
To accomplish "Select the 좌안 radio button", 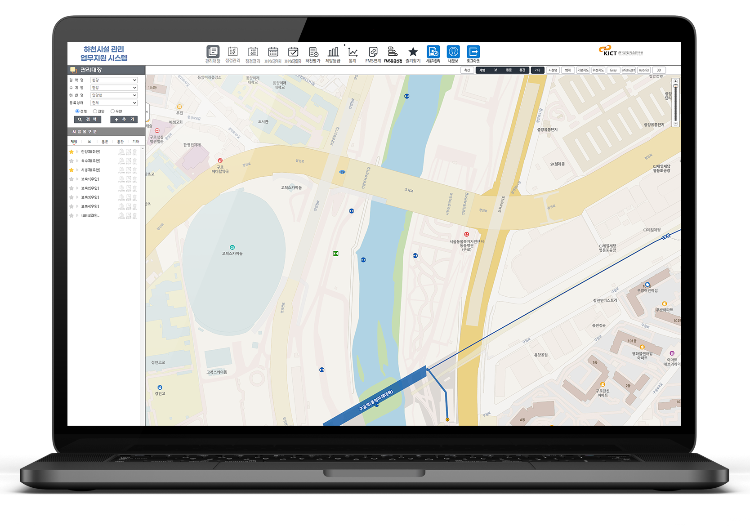I will (x=95, y=111).
